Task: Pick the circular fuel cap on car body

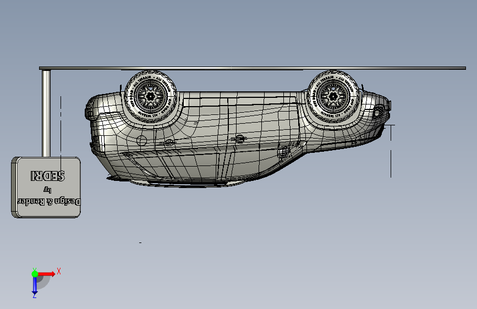Action: pyautogui.click(x=141, y=141)
